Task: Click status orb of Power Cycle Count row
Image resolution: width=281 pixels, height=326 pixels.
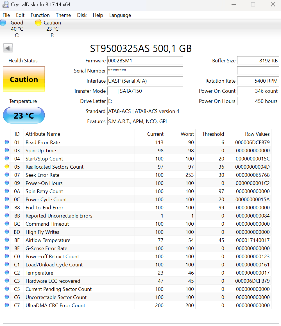Action: pos(7,199)
